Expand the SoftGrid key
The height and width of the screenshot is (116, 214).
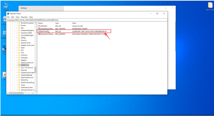(x=17, y=55)
